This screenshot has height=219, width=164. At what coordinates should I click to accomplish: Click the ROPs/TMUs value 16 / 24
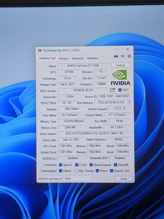pos(67,103)
